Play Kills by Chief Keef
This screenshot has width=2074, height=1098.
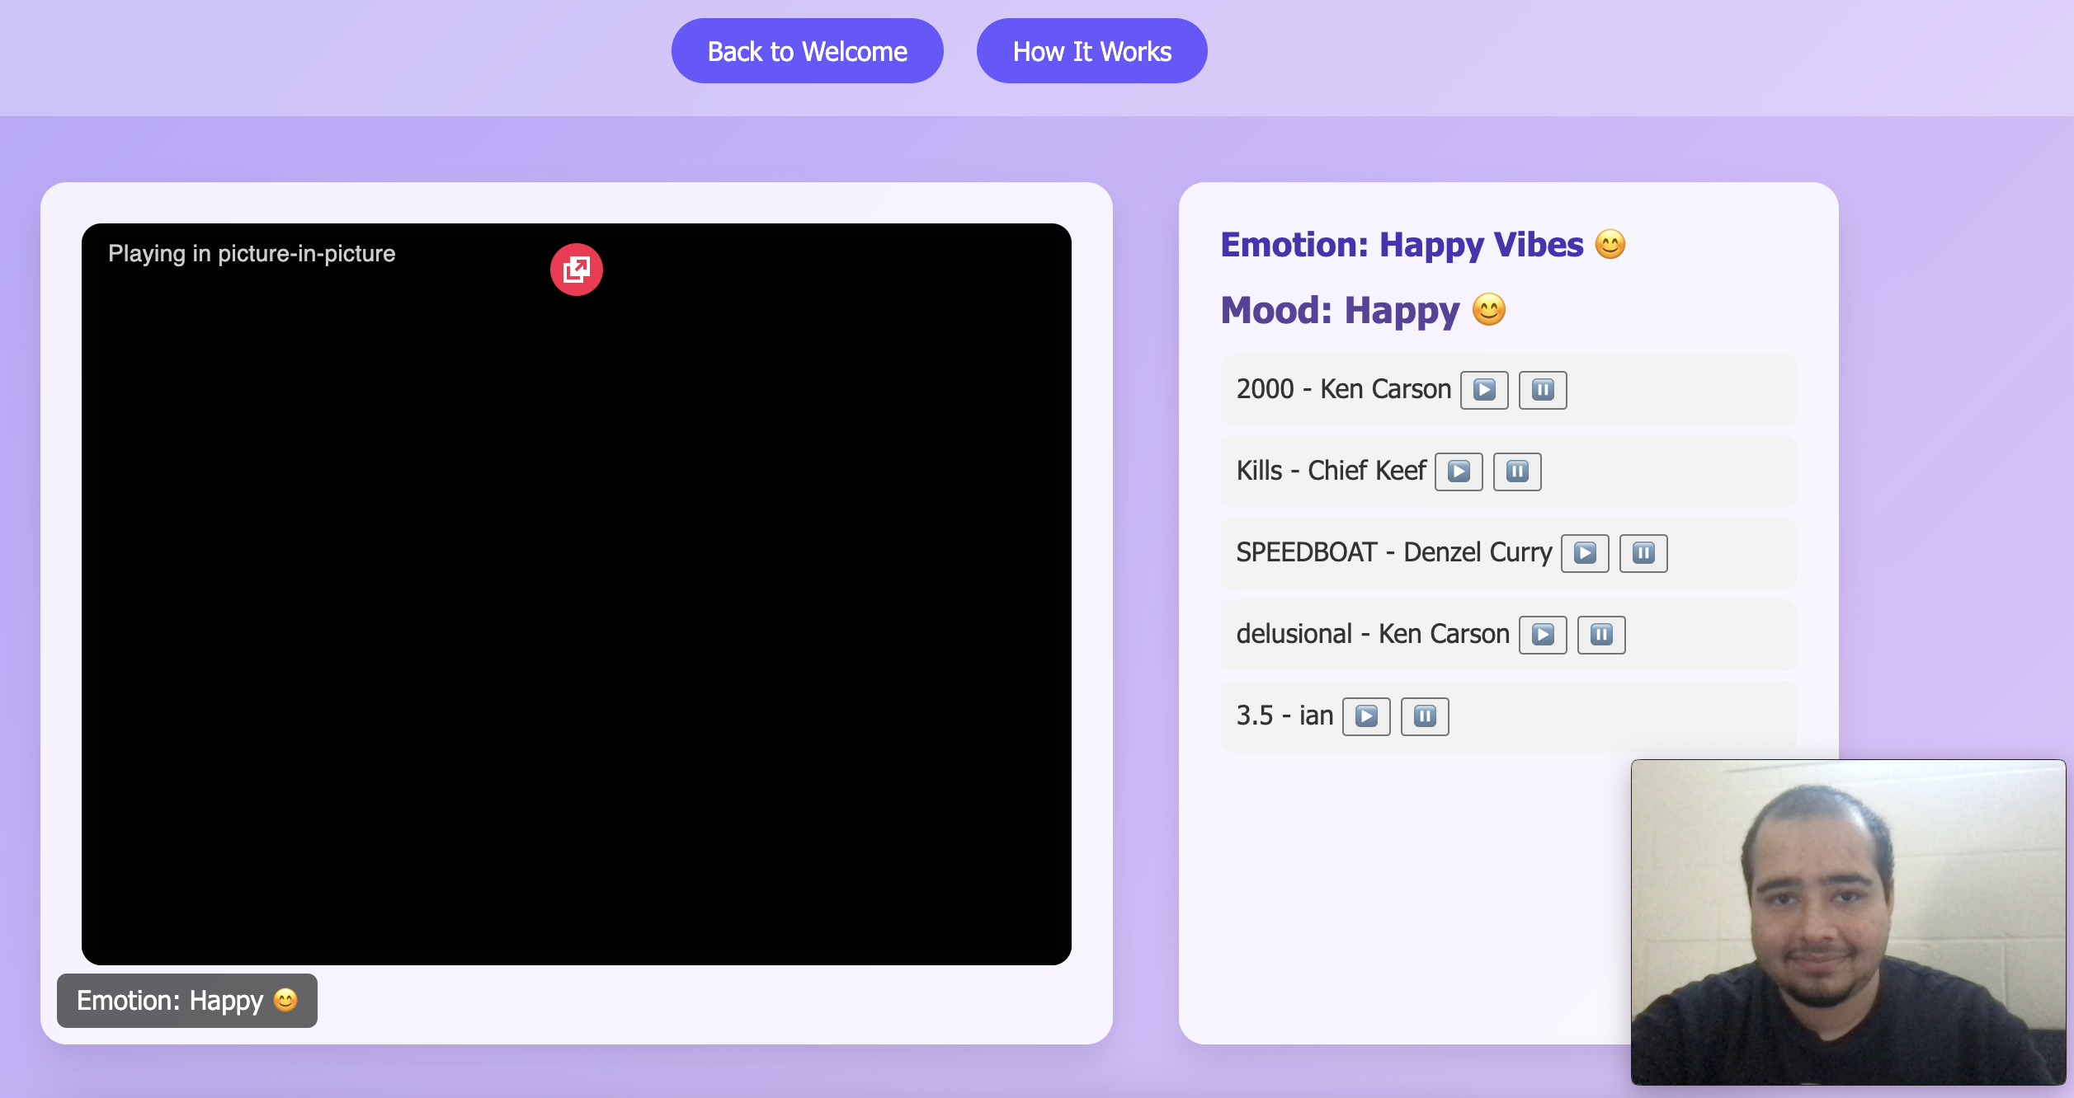coord(1458,472)
